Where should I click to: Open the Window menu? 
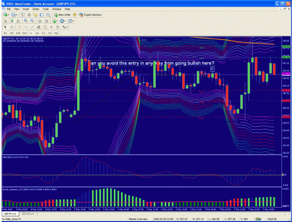tap(57, 9)
